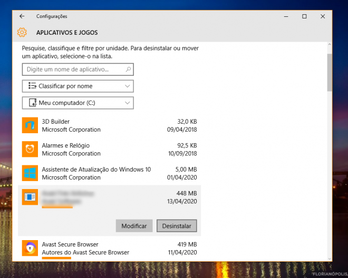Screen dimensions: 348x278
Task: Select Assistente de Atualização do Windows 10
Action: (x=96, y=170)
